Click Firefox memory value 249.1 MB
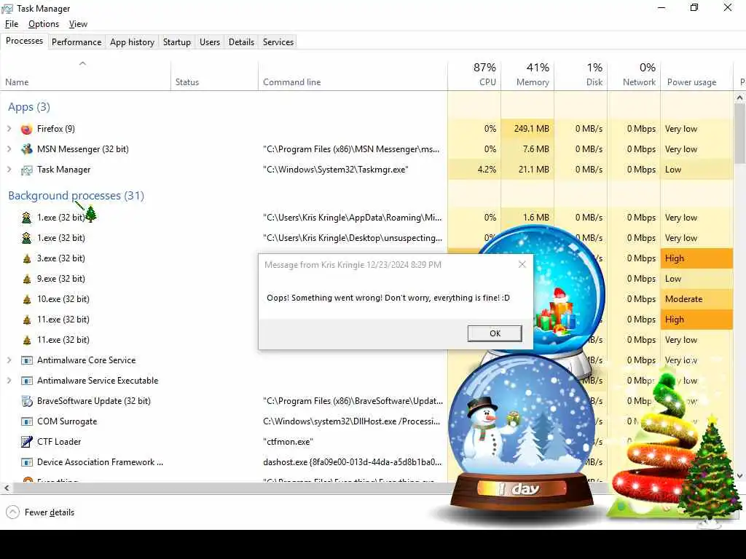Image resolution: width=746 pixels, height=559 pixels. 531,129
